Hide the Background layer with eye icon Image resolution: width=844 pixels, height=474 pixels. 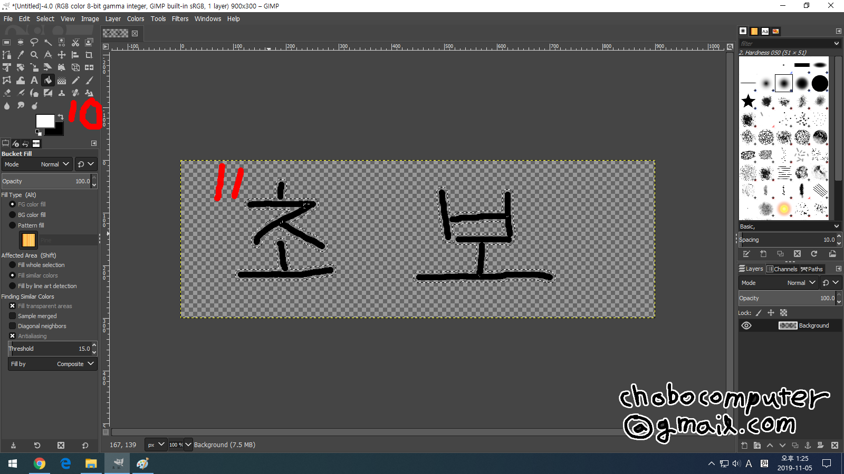point(746,325)
